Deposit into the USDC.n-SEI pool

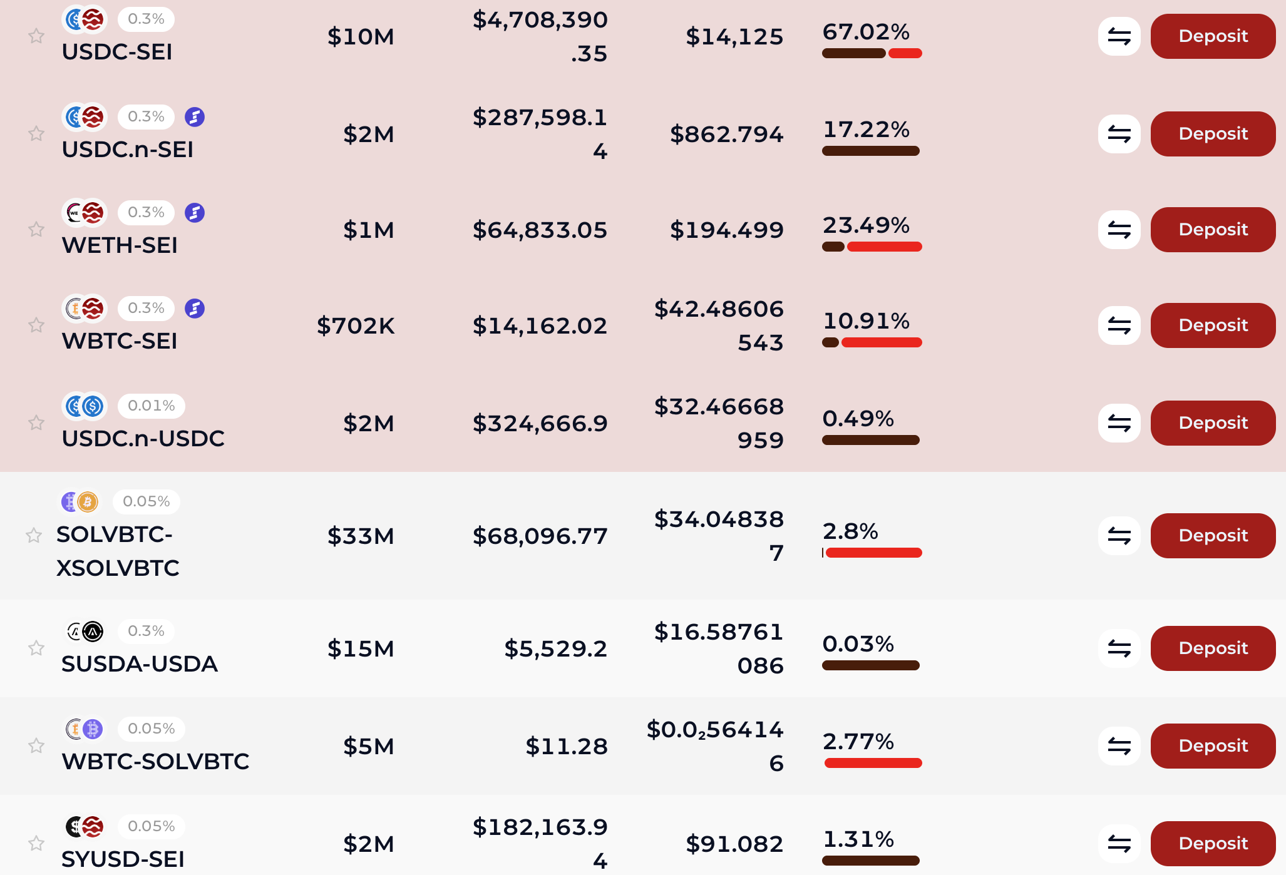point(1213,134)
